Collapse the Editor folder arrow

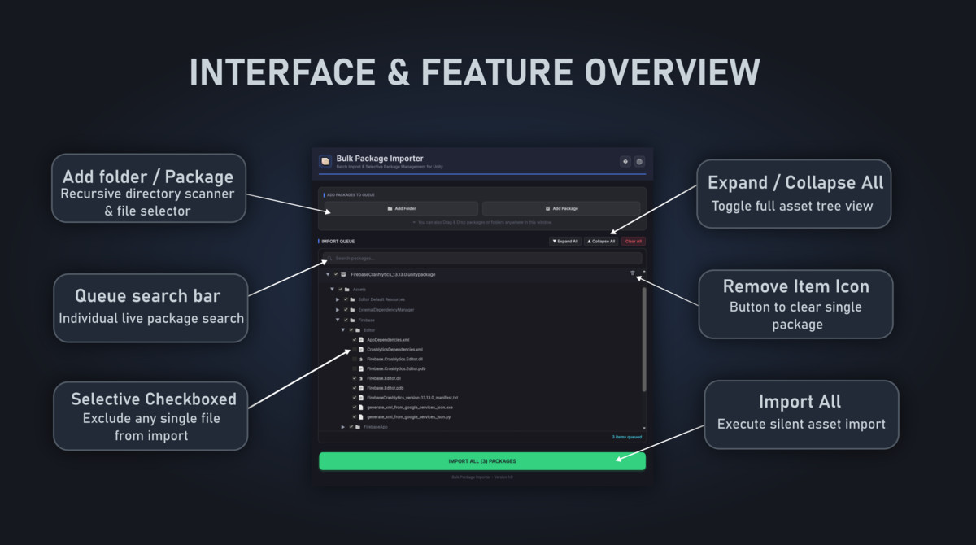click(x=343, y=329)
